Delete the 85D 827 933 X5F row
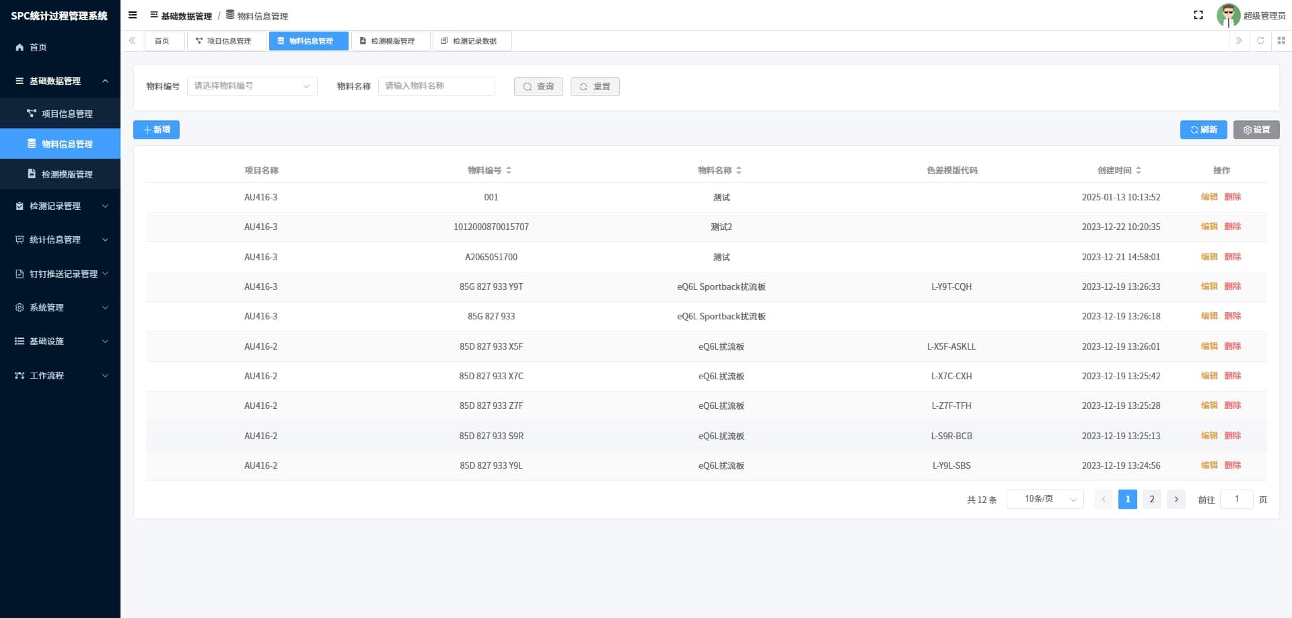The image size is (1292, 618). [1233, 346]
